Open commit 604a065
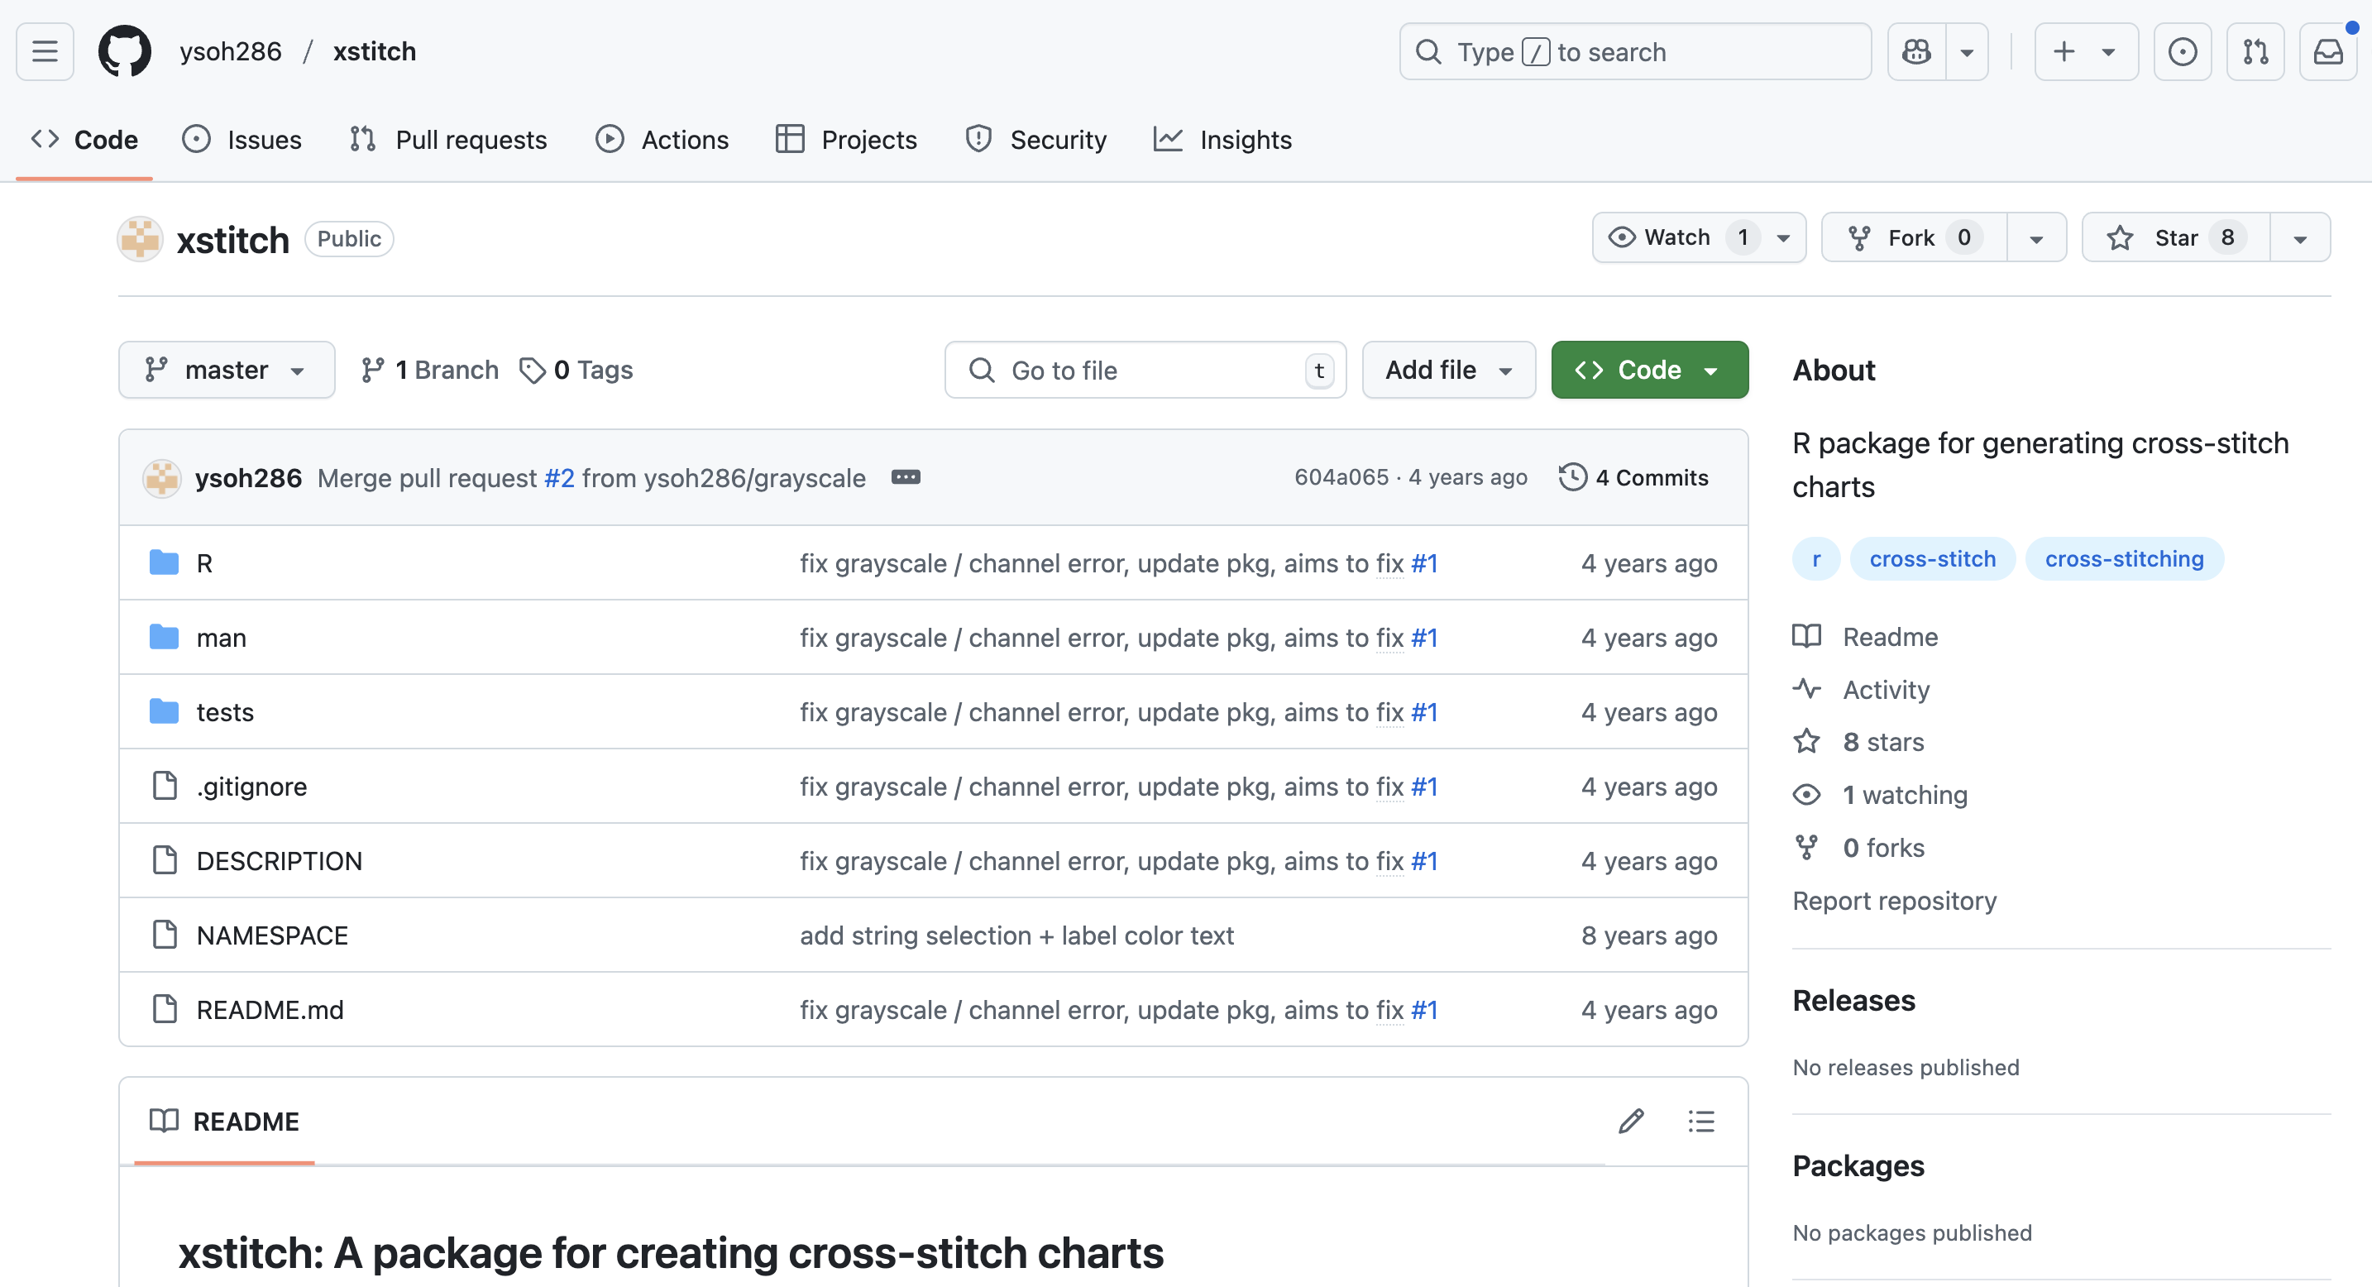Image resolution: width=2372 pixels, height=1287 pixels. click(x=1341, y=477)
